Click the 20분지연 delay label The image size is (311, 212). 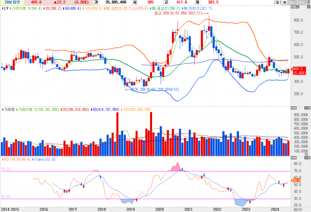[12, 2]
